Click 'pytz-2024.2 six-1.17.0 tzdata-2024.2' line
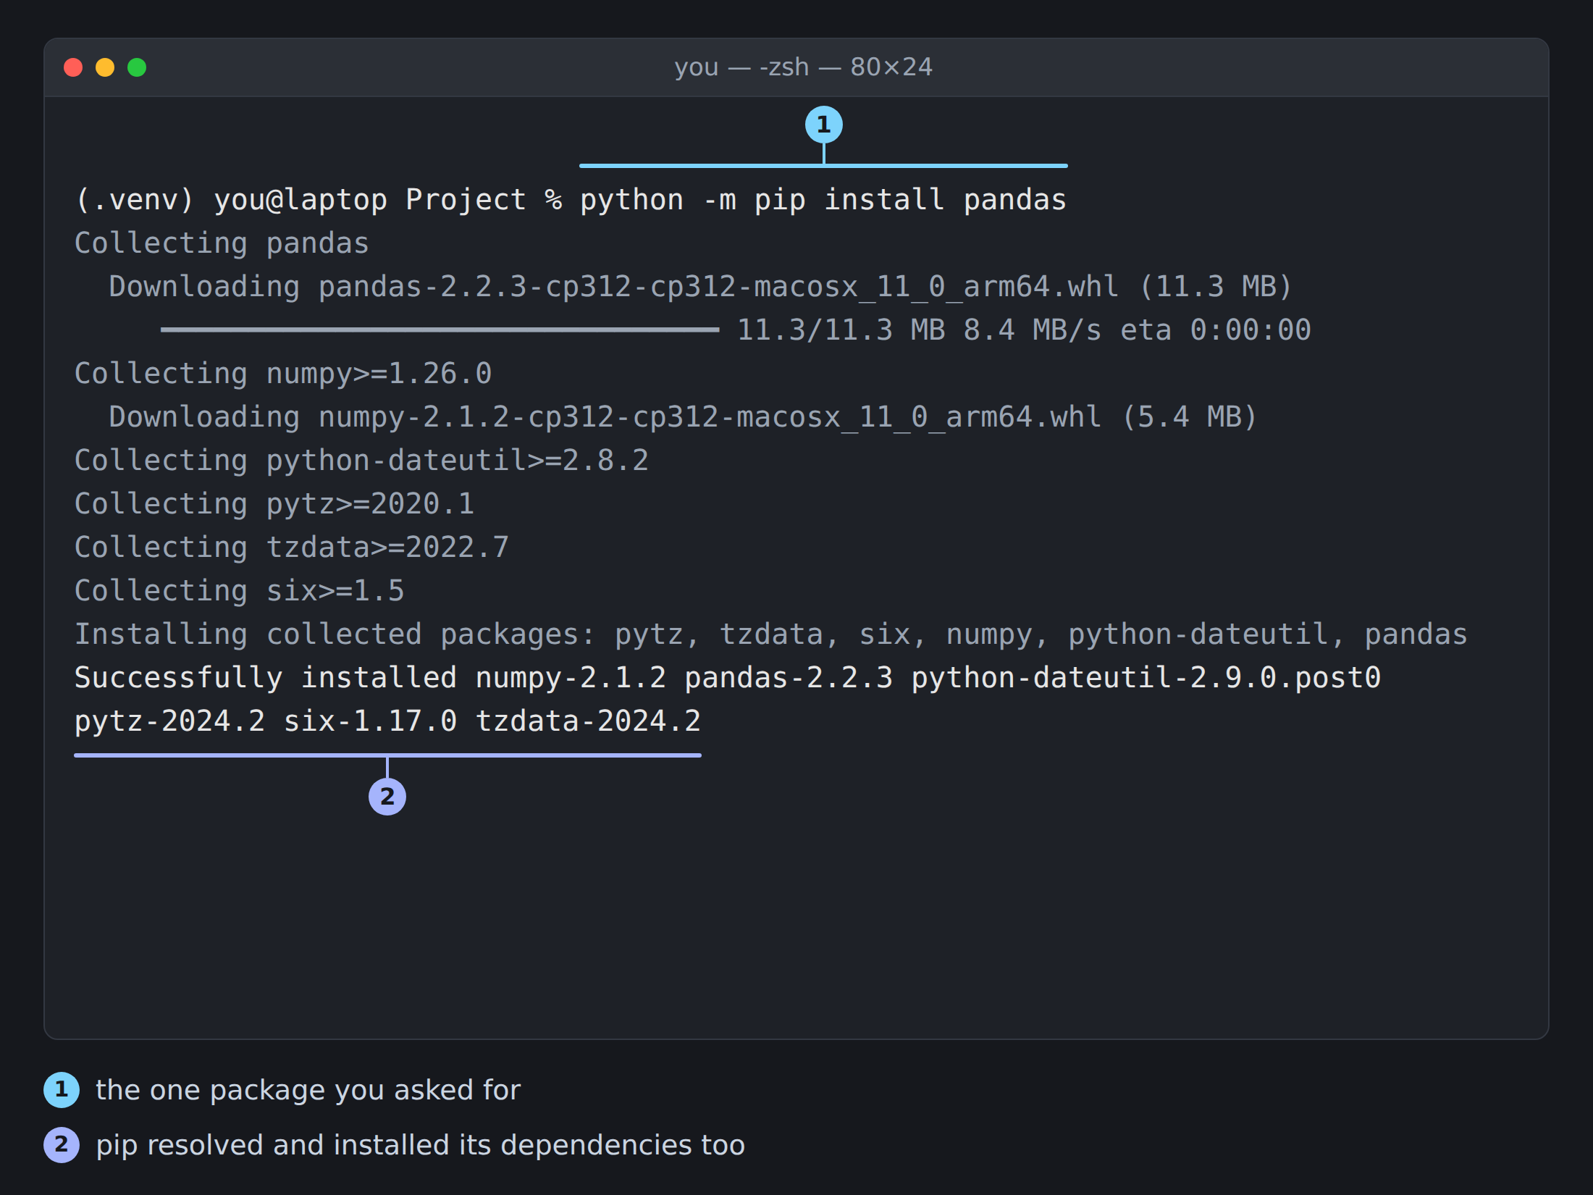The width and height of the screenshot is (1593, 1195). [387, 721]
